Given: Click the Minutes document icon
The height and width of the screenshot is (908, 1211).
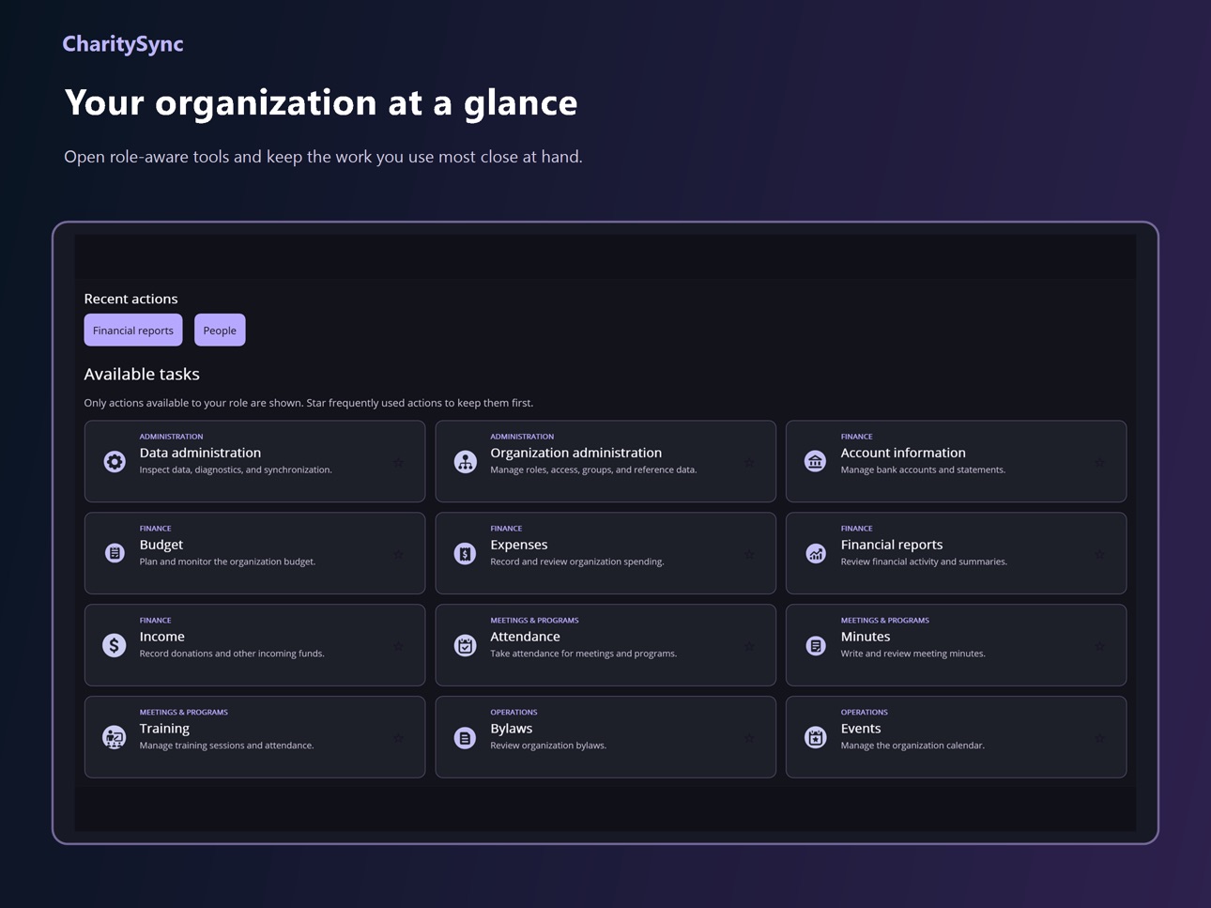Looking at the screenshot, I should coord(816,645).
